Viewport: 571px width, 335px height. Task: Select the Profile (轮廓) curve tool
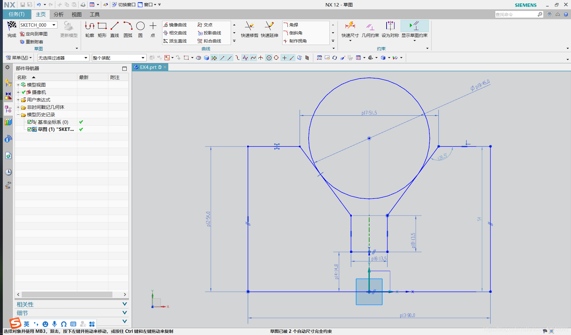[x=90, y=29]
